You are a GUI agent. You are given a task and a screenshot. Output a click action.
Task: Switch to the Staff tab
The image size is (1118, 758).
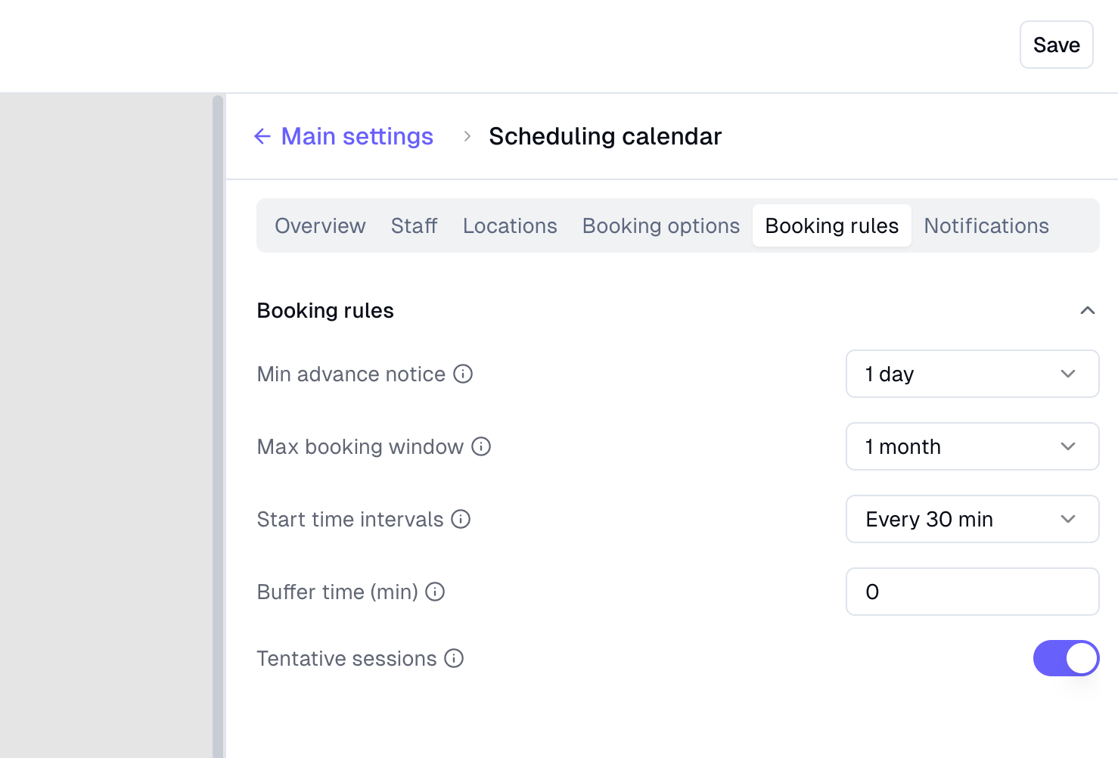[x=414, y=225]
